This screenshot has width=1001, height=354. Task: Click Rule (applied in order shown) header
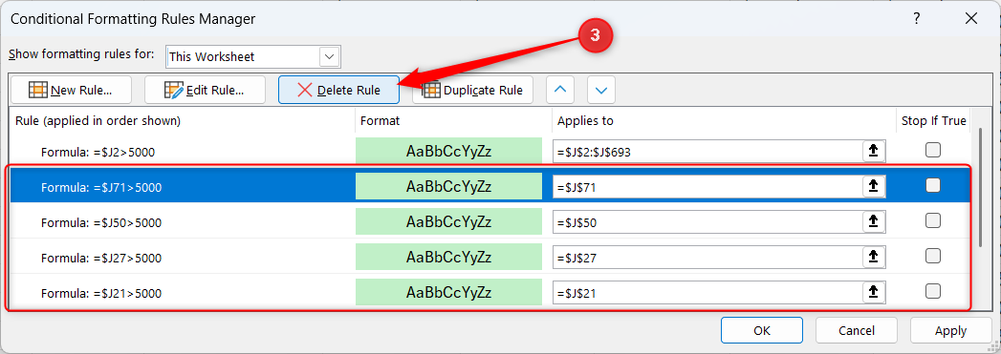coord(183,121)
